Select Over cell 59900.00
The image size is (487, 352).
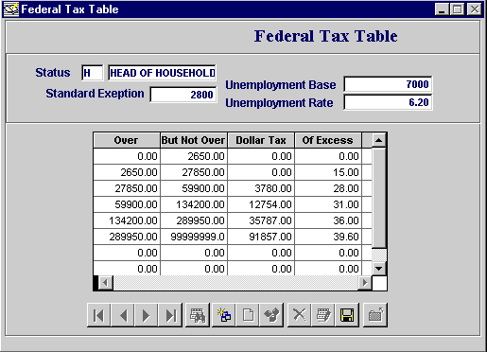coord(127,204)
